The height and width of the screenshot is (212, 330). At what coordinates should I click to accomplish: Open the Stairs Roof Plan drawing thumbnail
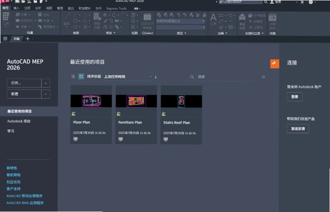click(181, 101)
